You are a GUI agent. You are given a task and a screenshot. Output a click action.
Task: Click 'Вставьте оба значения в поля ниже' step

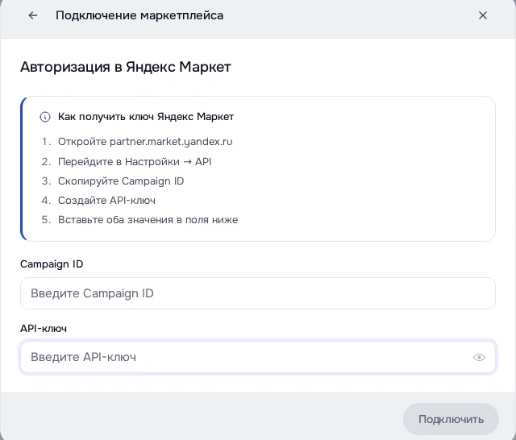point(148,220)
